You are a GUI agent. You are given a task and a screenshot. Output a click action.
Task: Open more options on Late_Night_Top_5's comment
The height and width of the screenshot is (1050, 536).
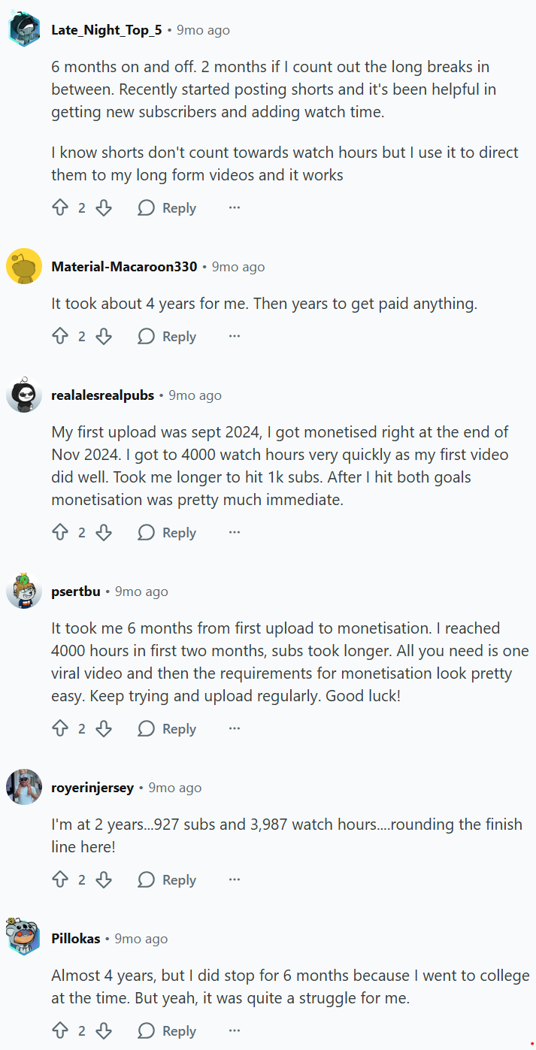click(235, 208)
